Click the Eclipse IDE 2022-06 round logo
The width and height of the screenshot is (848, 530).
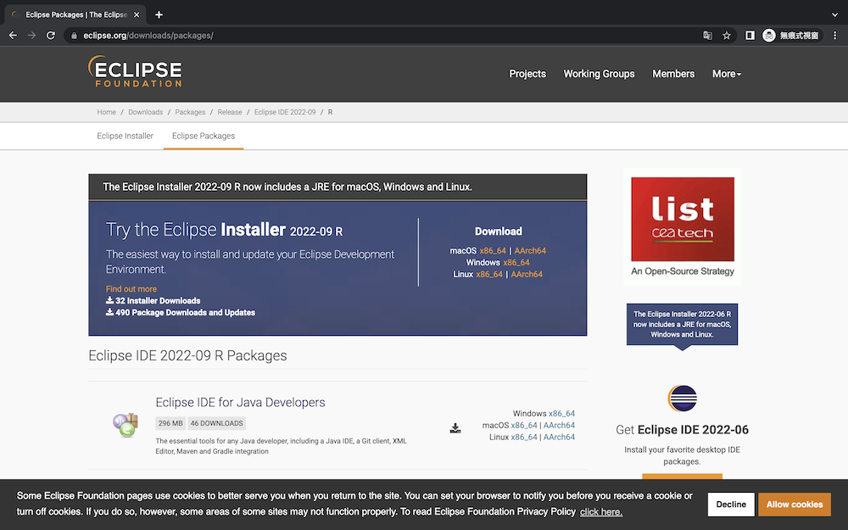click(x=682, y=399)
